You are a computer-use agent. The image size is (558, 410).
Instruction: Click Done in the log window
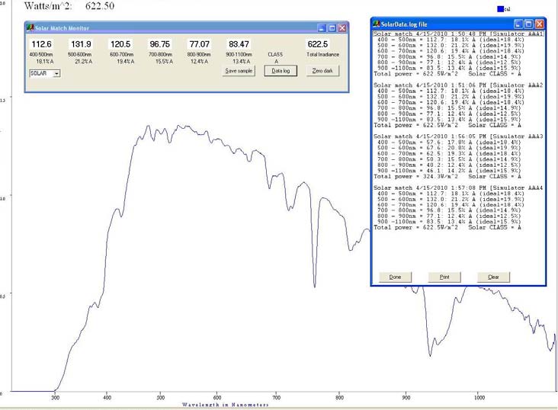395,277
